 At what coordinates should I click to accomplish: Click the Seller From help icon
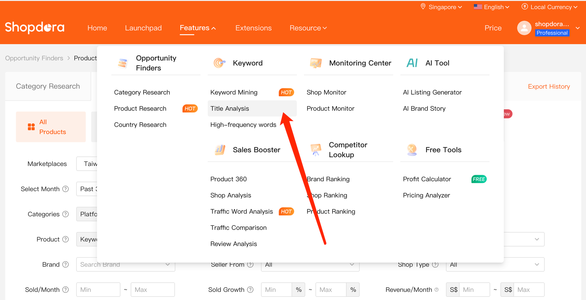tap(250, 265)
